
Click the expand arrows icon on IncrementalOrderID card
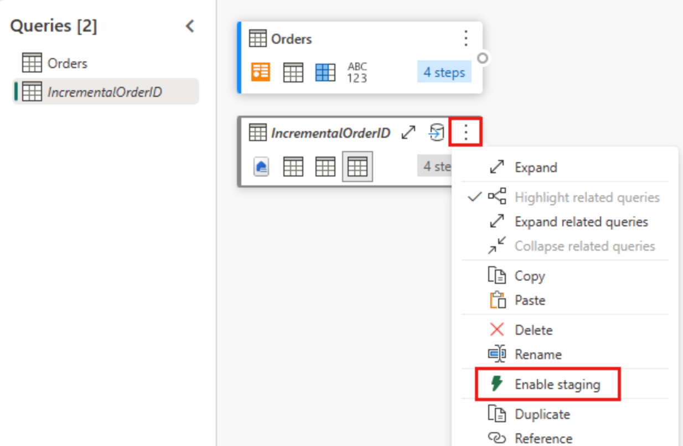(x=408, y=133)
